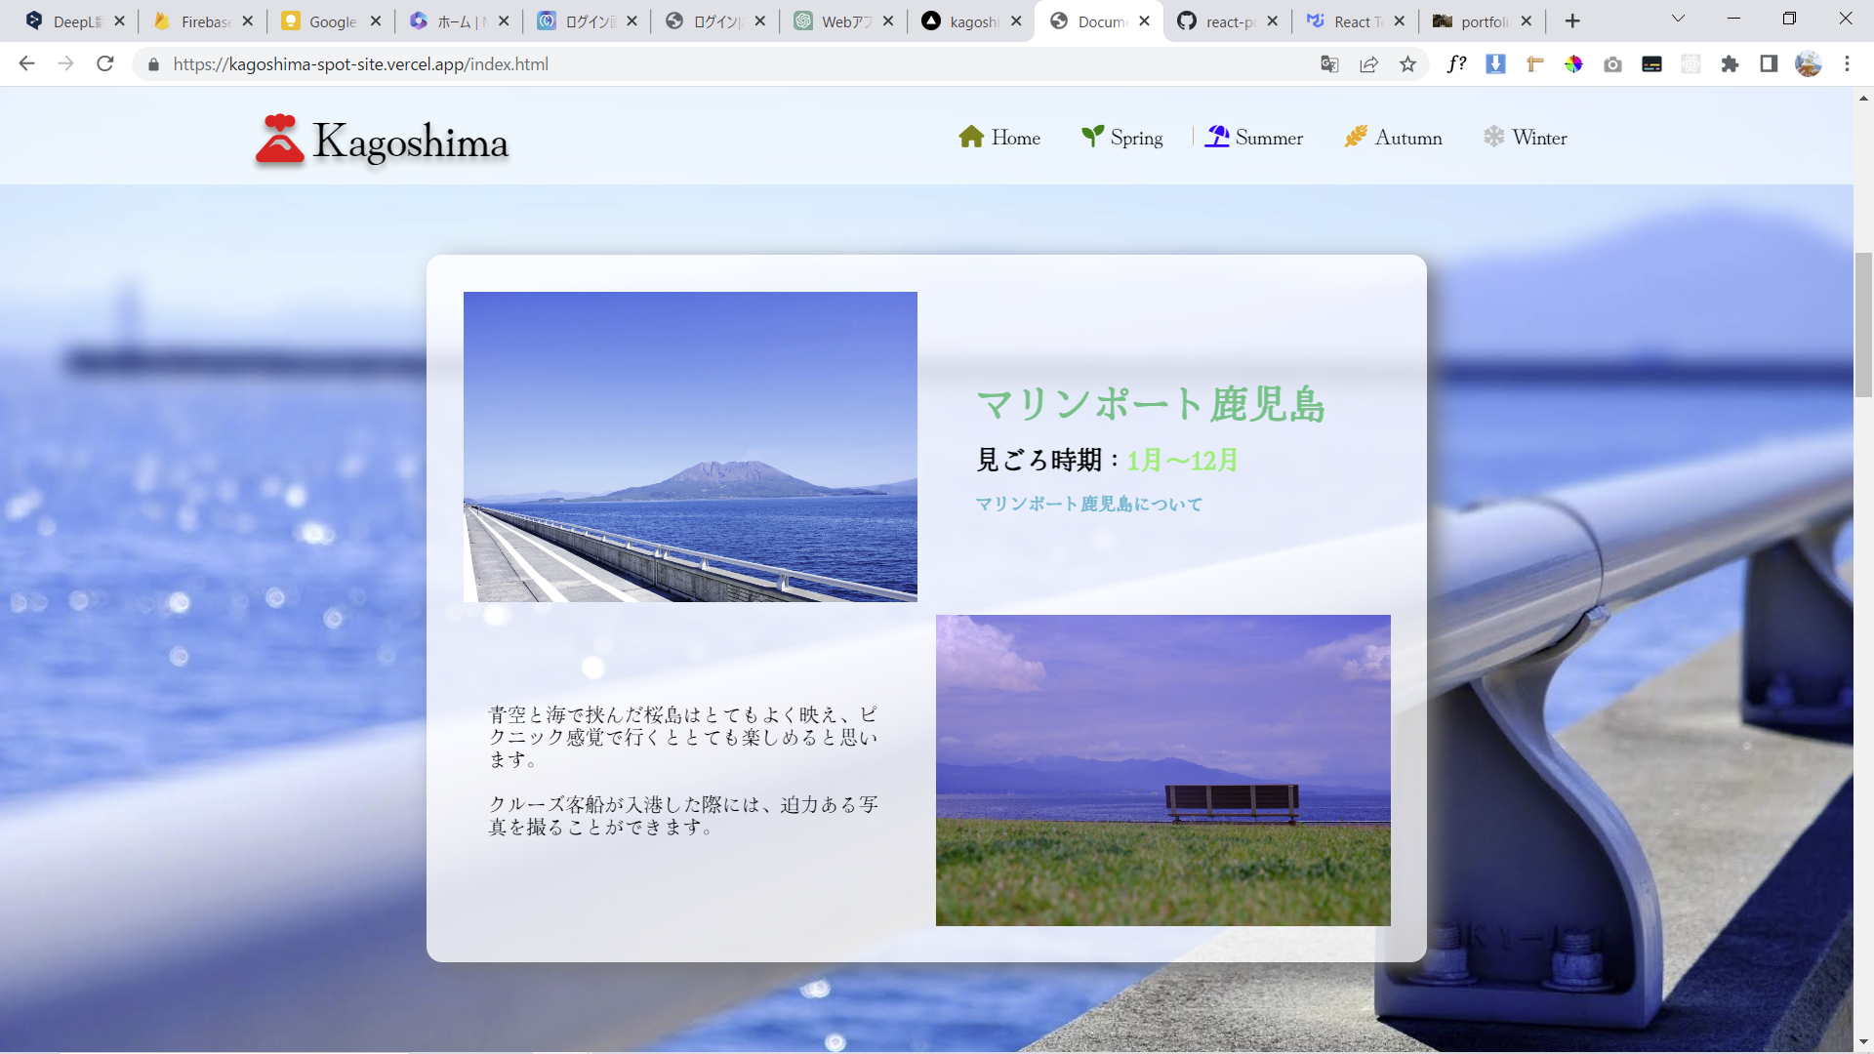The image size is (1874, 1054).
Task: Expand the tab search chevron
Action: coord(1678,20)
